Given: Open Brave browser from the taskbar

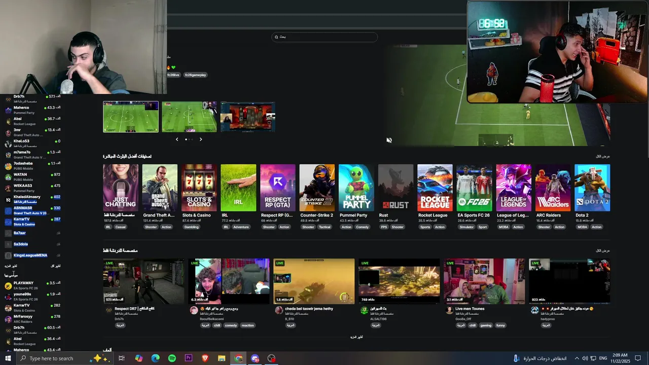Looking at the screenshot, I should tap(205, 358).
